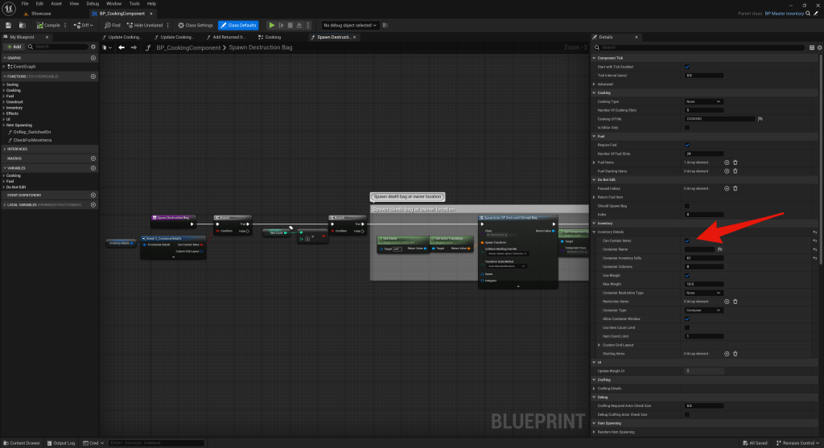
Task: Delete Restriction Items array elements with trash icon
Action: [735, 301]
